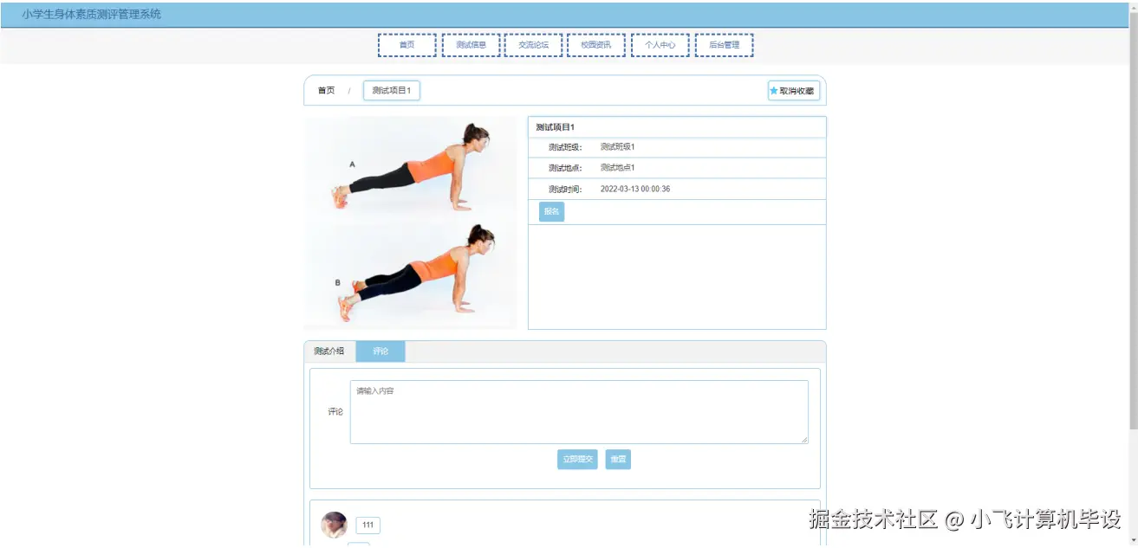The height and width of the screenshot is (548, 1138).
Task: Click the plank exercise demonstration image
Action: [x=409, y=221]
